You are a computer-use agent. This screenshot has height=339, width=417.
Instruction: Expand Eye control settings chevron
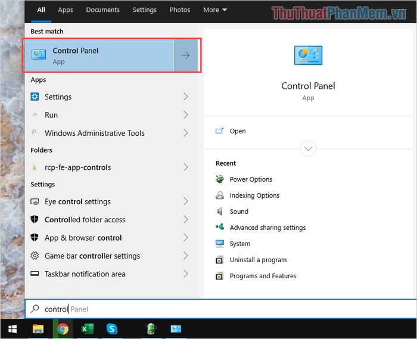tap(186, 201)
